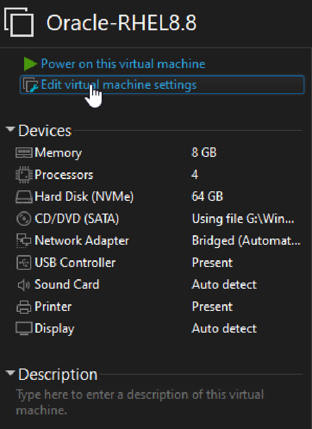312x429 pixels.
Task: Click the Sound Card speaker icon
Action: tap(24, 284)
